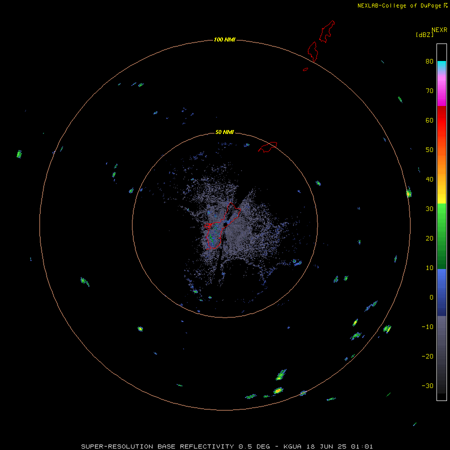Click the 10 value on dBZ scale
Viewport: 450px width, 450px height.
coord(429,268)
